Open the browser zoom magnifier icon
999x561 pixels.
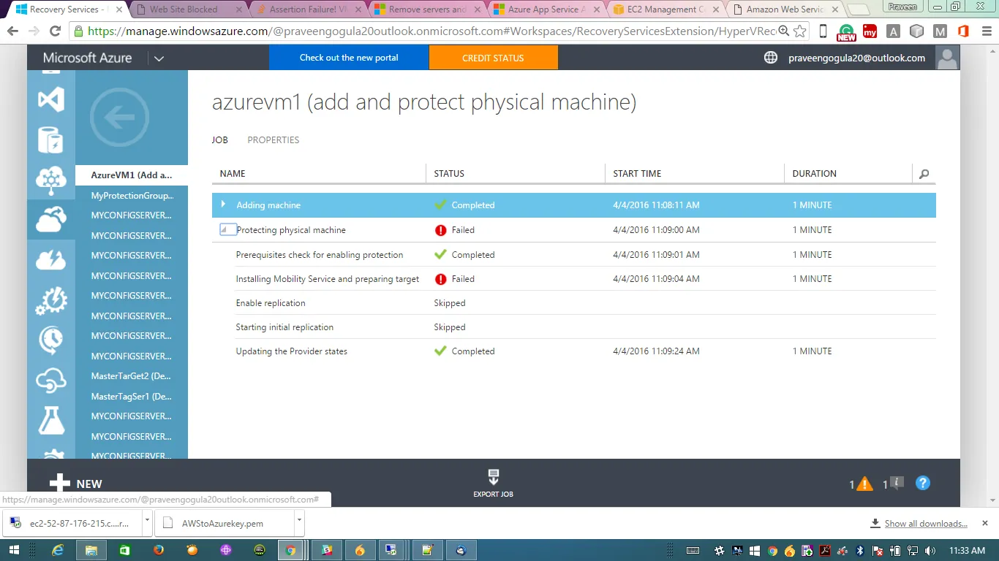click(x=784, y=31)
